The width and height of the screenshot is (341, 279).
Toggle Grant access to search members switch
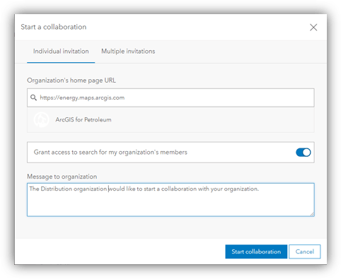(x=304, y=153)
